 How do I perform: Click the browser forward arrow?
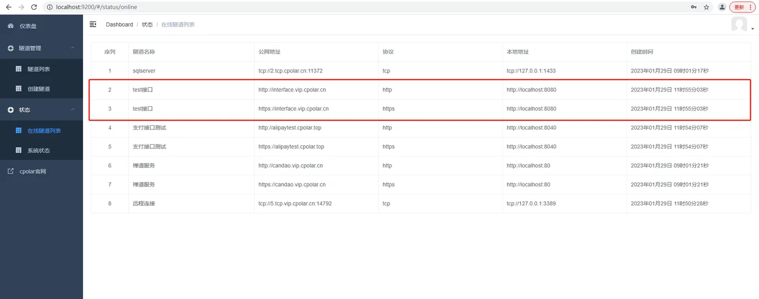coord(21,7)
